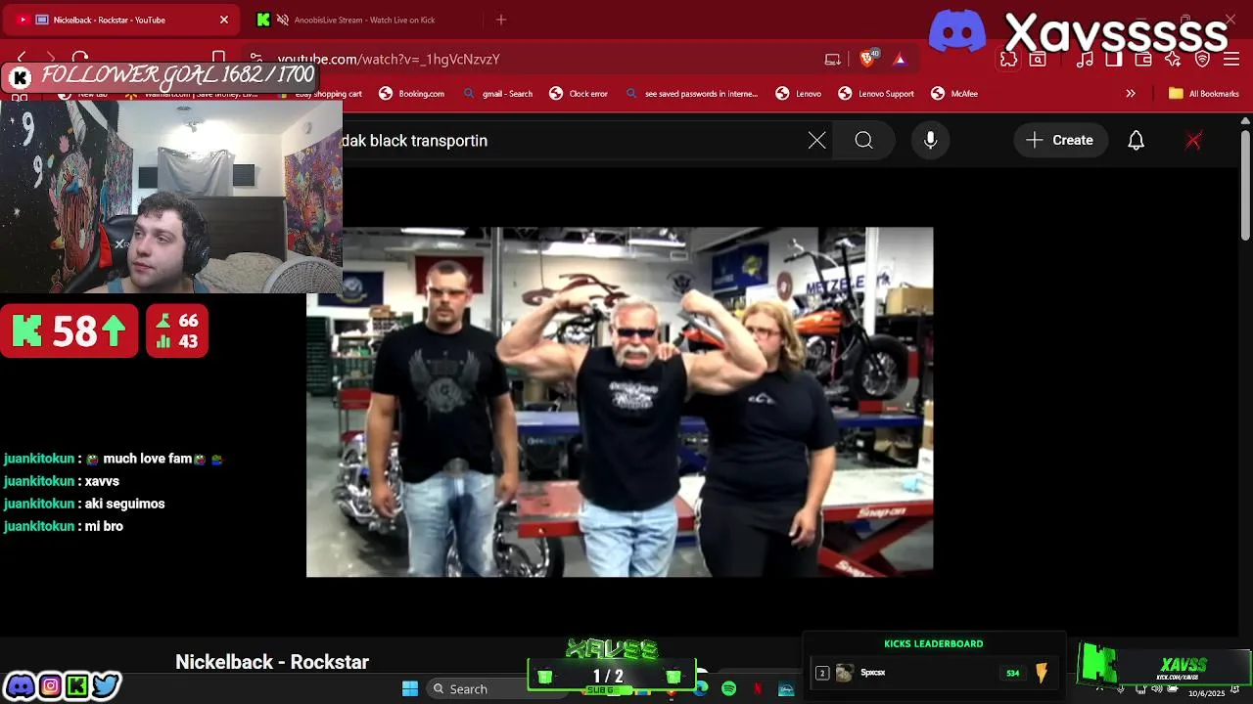Open the YouTube account avatar icon
The image size is (1253, 704).
(x=1193, y=141)
